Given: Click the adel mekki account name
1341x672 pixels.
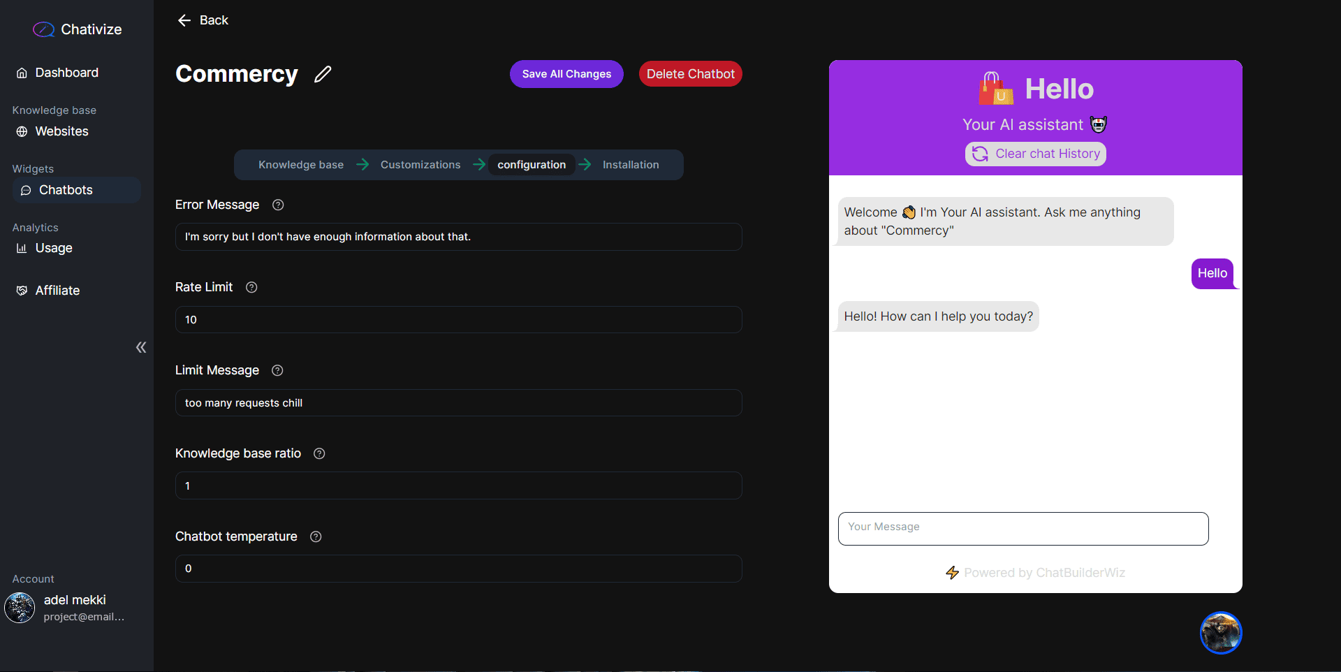Looking at the screenshot, I should coord(75,600).
